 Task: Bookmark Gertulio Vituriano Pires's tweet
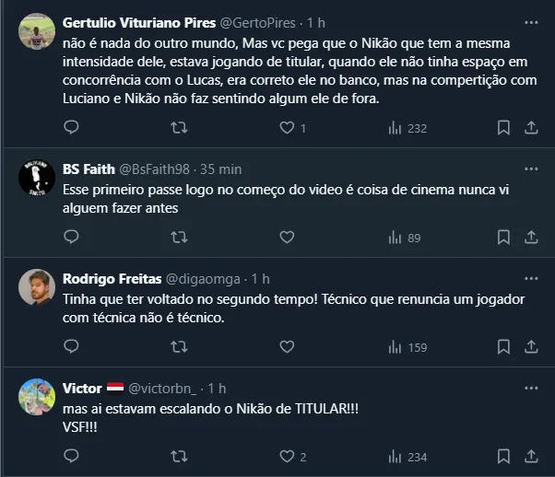(x=503, y=128)
